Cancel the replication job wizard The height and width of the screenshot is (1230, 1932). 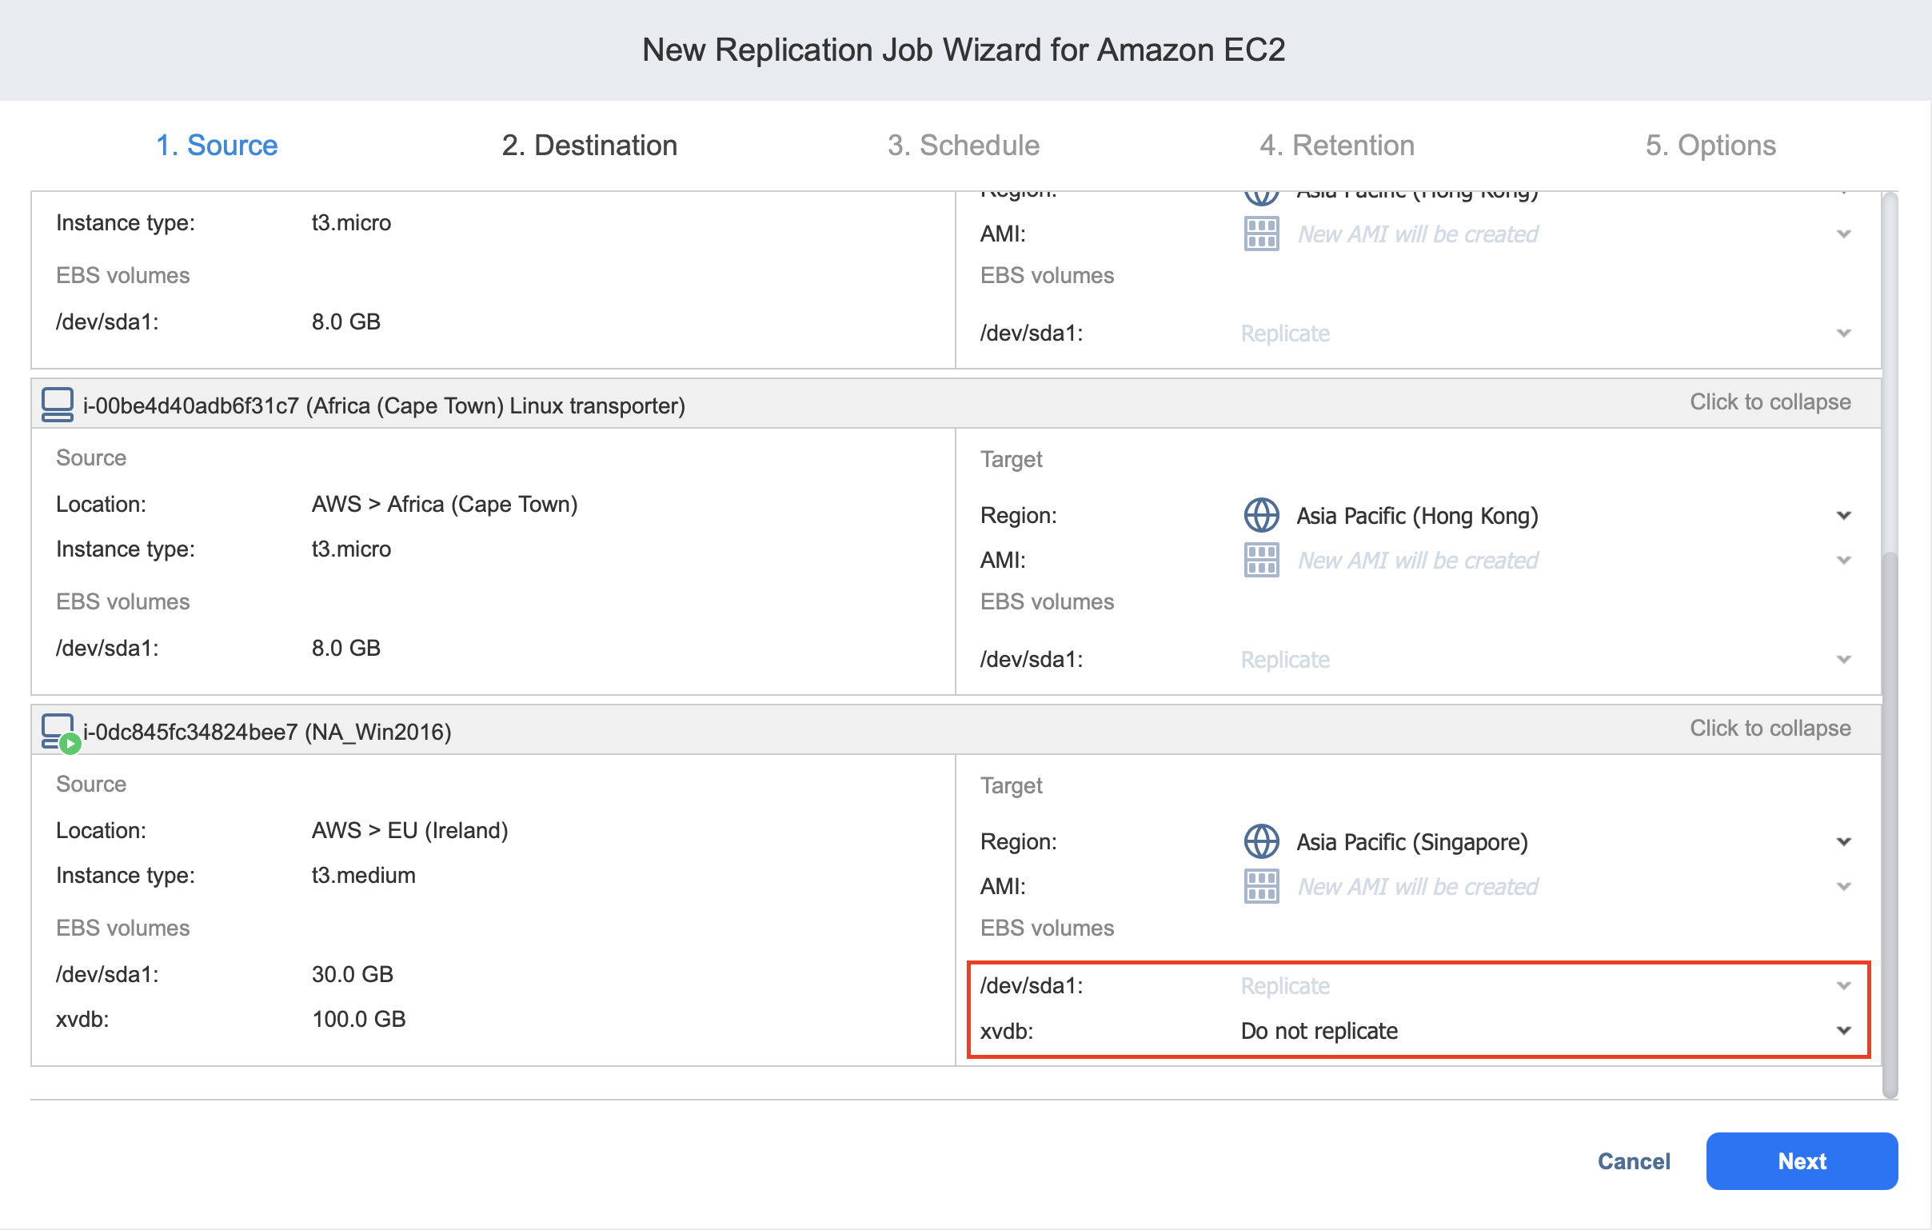[1633, 1161]
